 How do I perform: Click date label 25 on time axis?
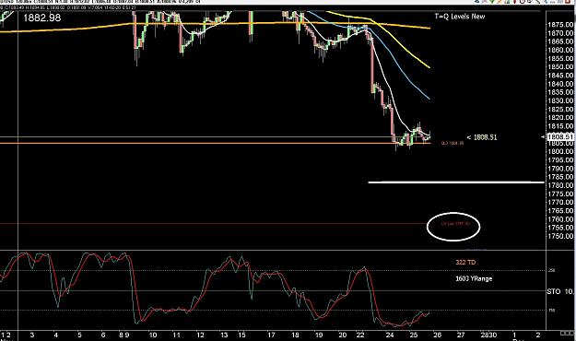click(414, 335)
